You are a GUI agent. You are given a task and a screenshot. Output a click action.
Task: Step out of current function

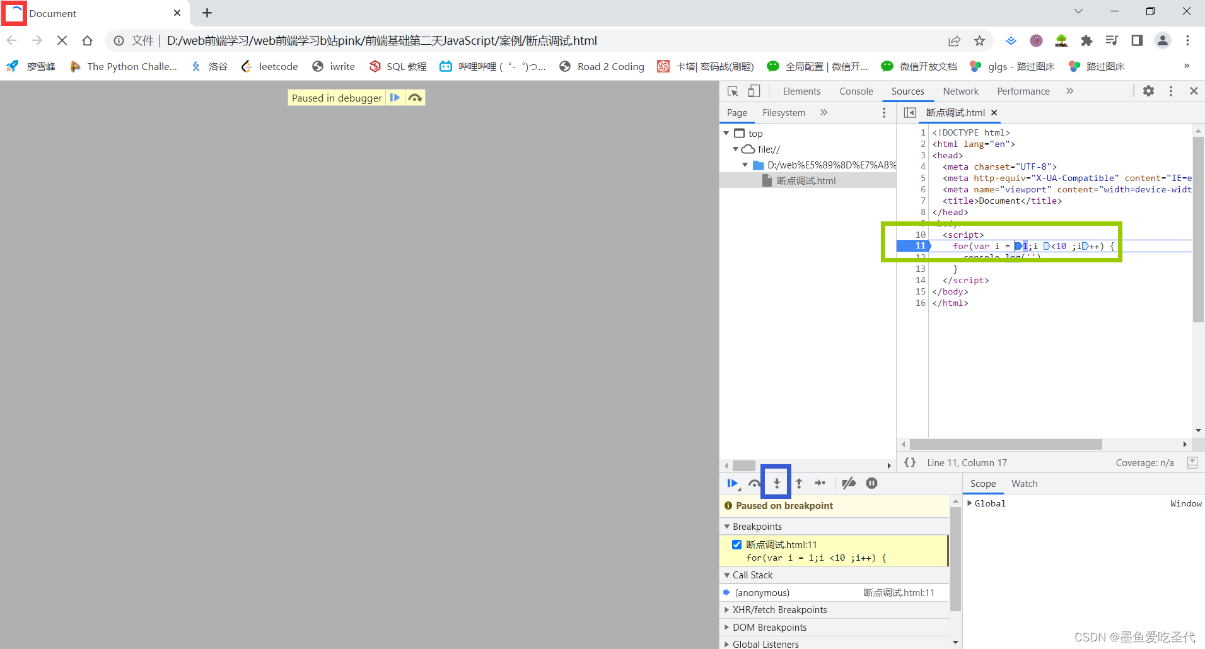pos(799,483)
